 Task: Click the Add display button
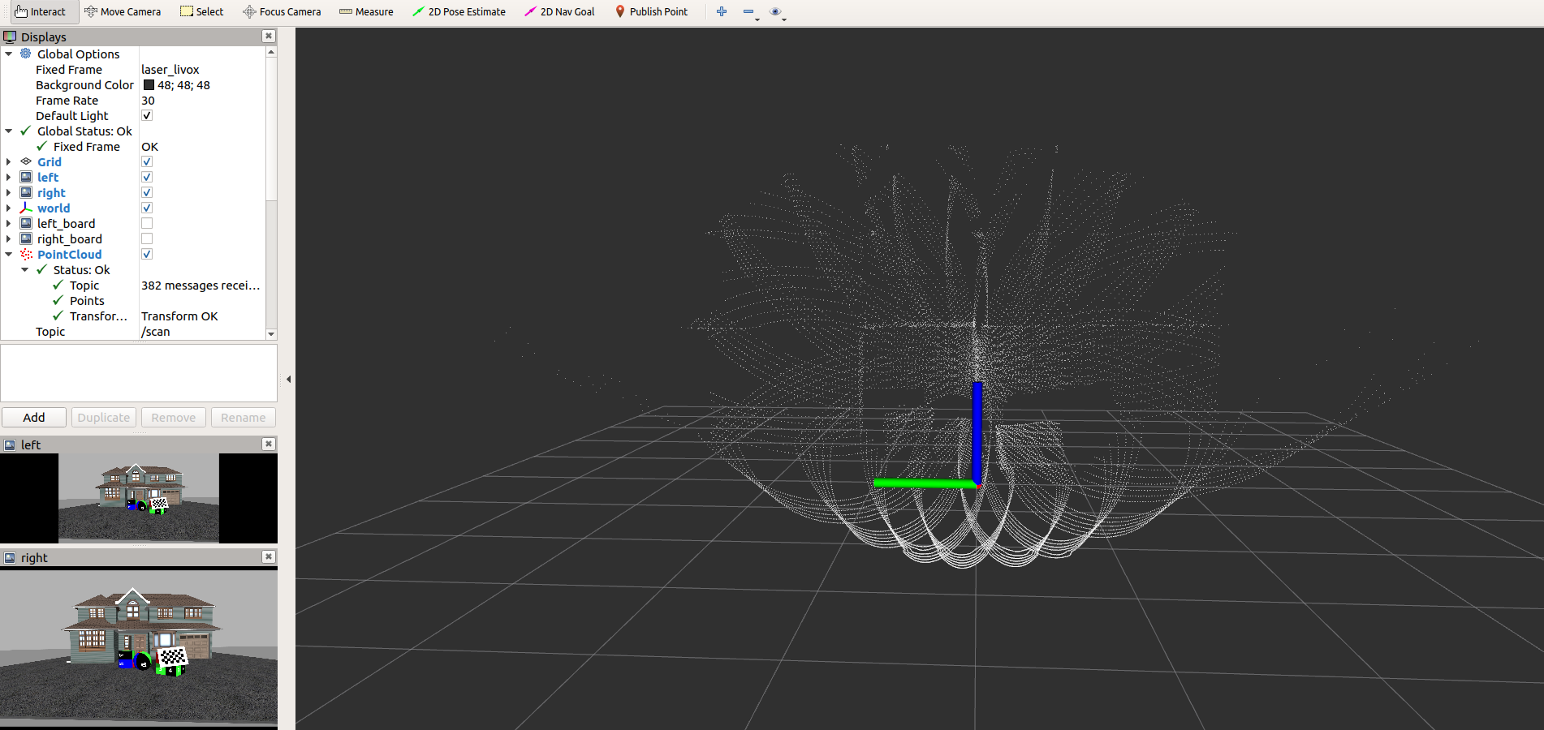pyautogui.click(x=34, y=417)
